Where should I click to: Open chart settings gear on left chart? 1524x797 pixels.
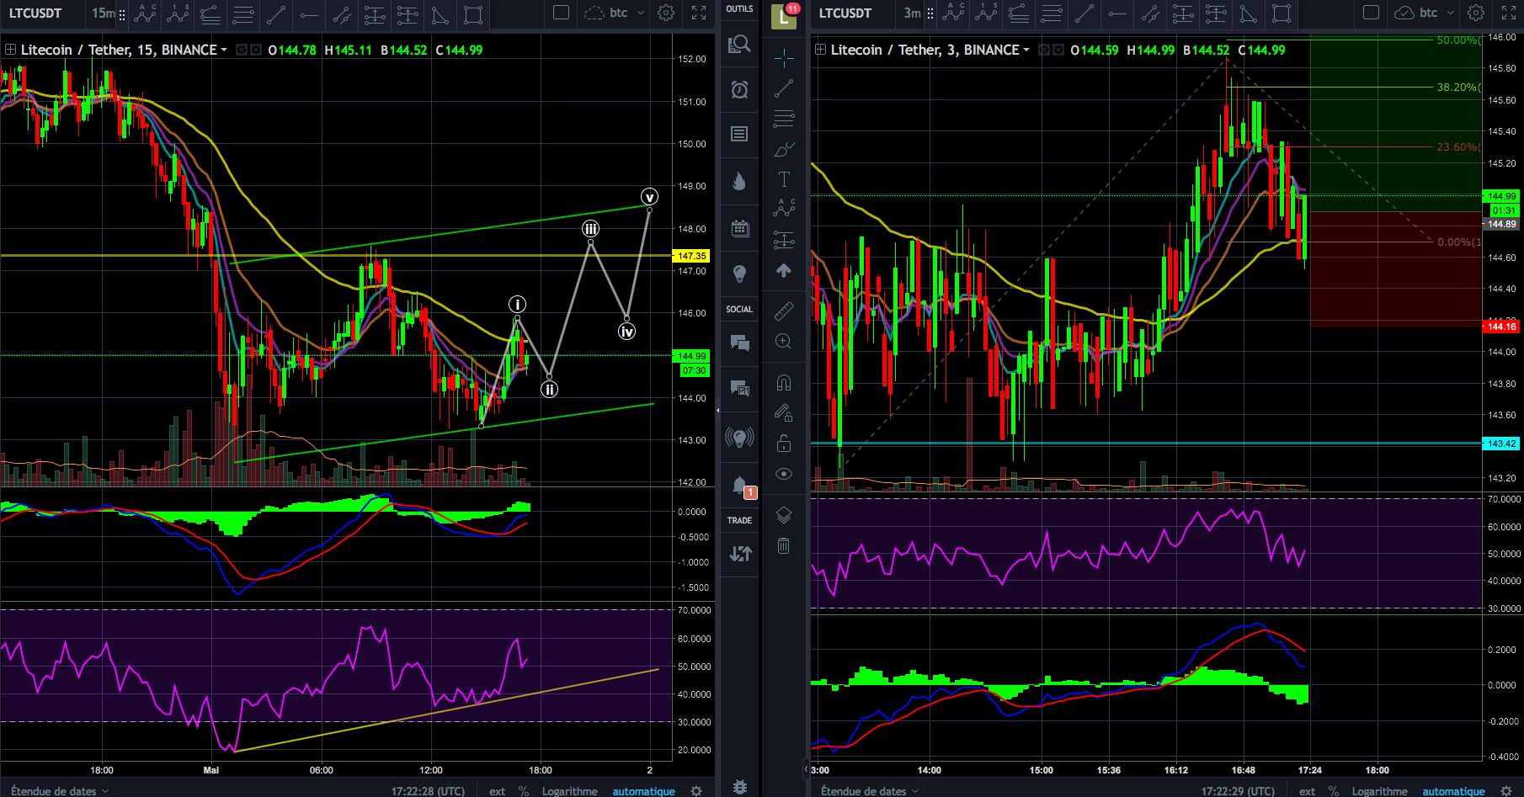click(666, 13)
